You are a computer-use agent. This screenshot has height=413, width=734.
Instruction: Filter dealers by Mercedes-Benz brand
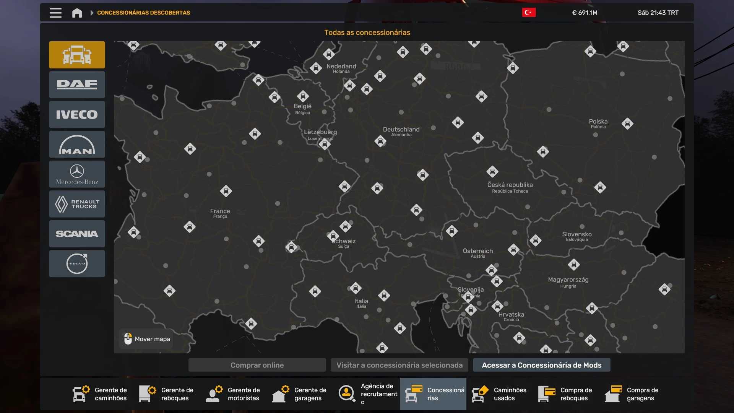(x=77, y=174)
